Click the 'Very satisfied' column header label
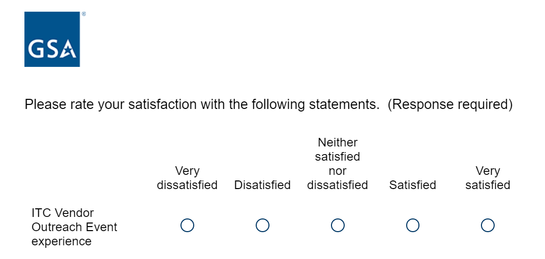 488,178
